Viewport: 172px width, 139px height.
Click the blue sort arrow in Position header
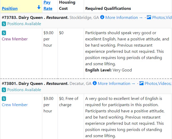[x=39, y=7]
